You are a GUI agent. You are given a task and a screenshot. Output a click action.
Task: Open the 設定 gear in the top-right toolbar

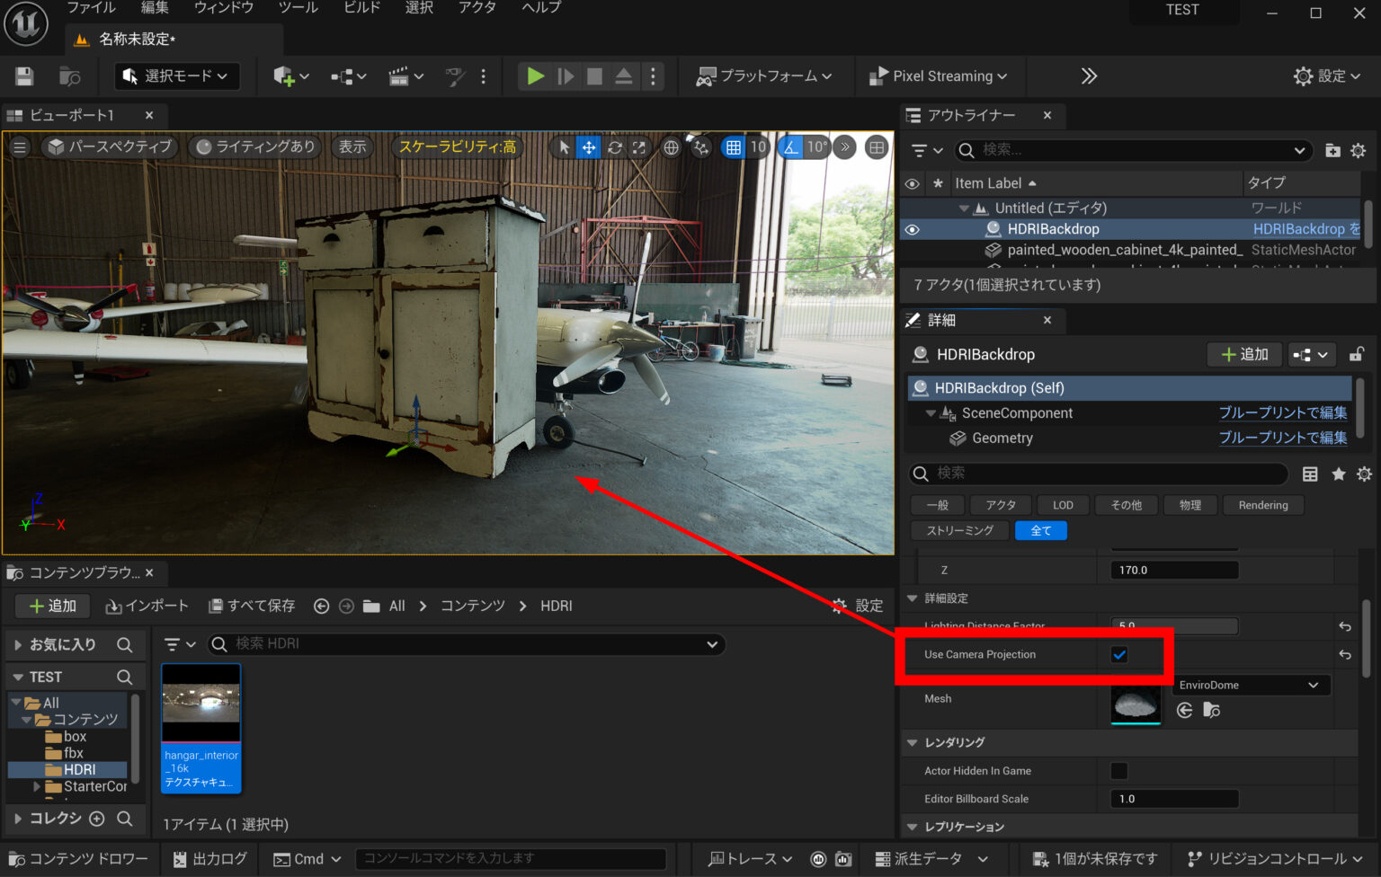click(x=1327, y=75)
